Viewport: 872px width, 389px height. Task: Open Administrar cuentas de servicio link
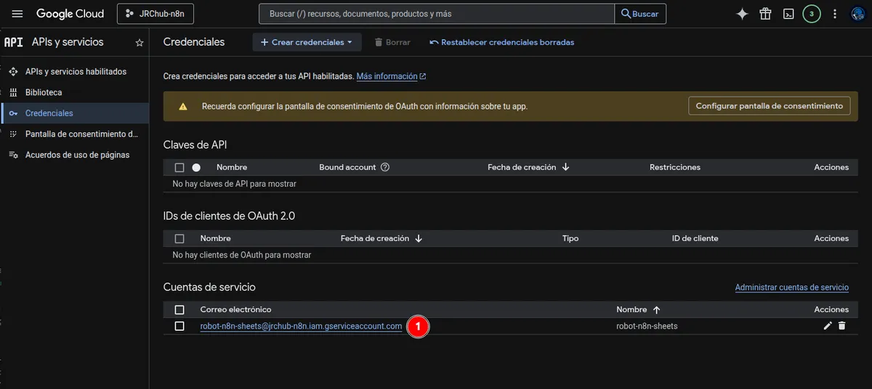tap(791, 287)
